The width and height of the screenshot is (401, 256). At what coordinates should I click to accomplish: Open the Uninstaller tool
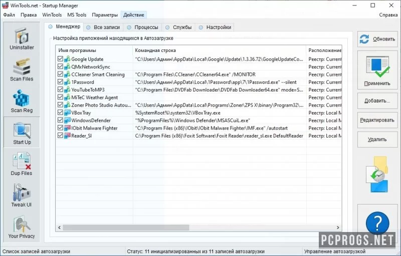tap(22, 38)
